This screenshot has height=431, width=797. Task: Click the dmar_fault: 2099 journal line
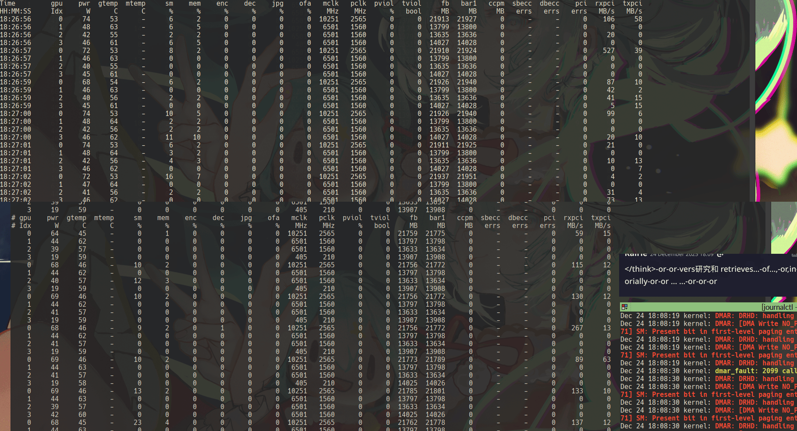pyautogui.click(x=708, y=371)
